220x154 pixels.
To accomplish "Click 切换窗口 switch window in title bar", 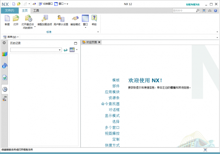I will pos(46,4).
